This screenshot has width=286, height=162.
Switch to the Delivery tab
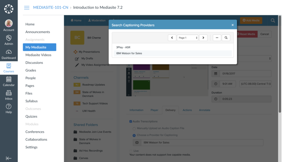pyautogui.click(x=170, y=110)
